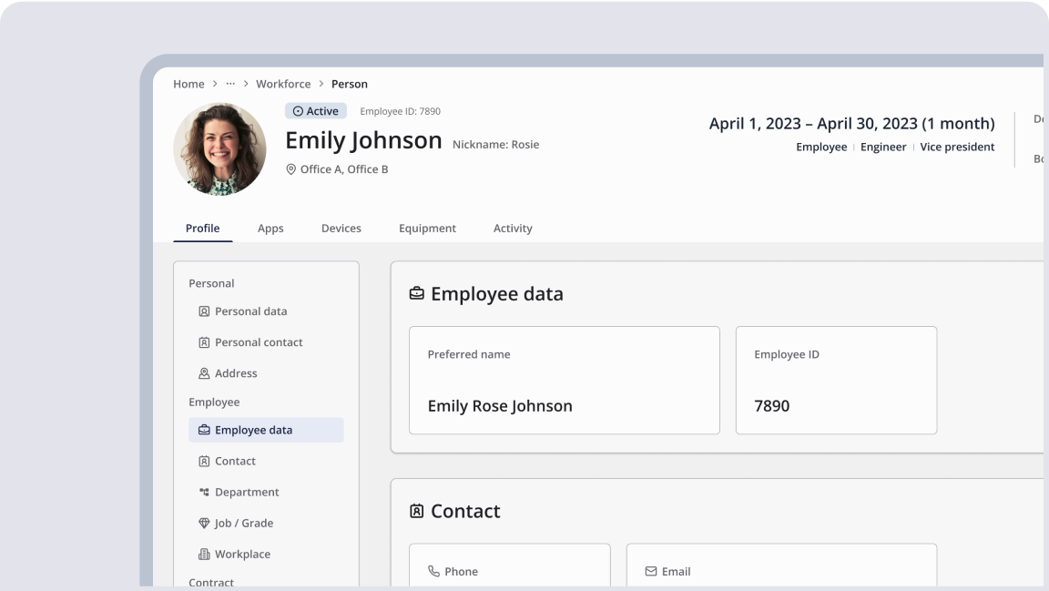Click the phone icon in Phone card

(433, 572)
